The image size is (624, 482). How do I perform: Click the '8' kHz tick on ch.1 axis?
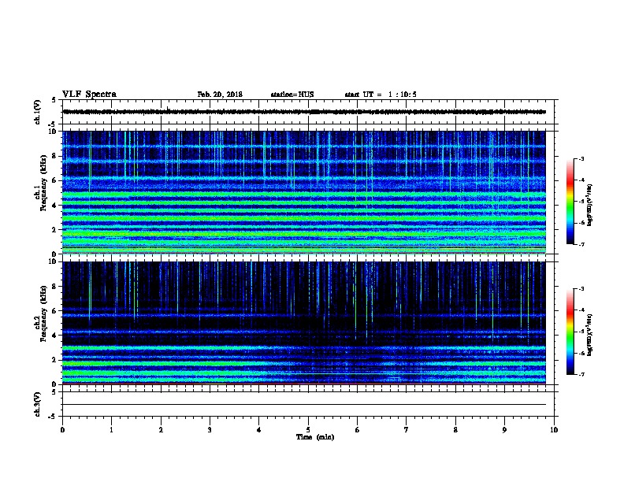54,156
